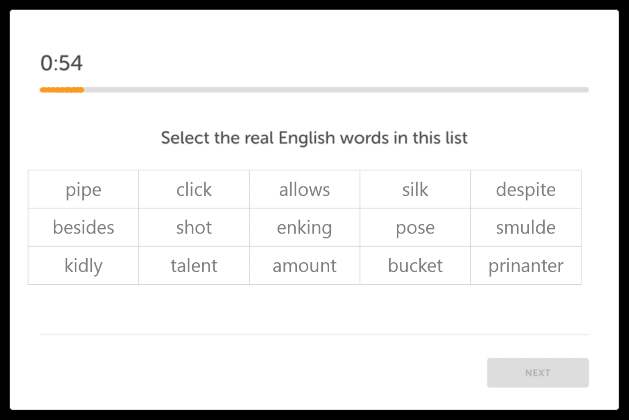
Task: Click the instruction text above the grid
Action: click(x=314, y=138)
